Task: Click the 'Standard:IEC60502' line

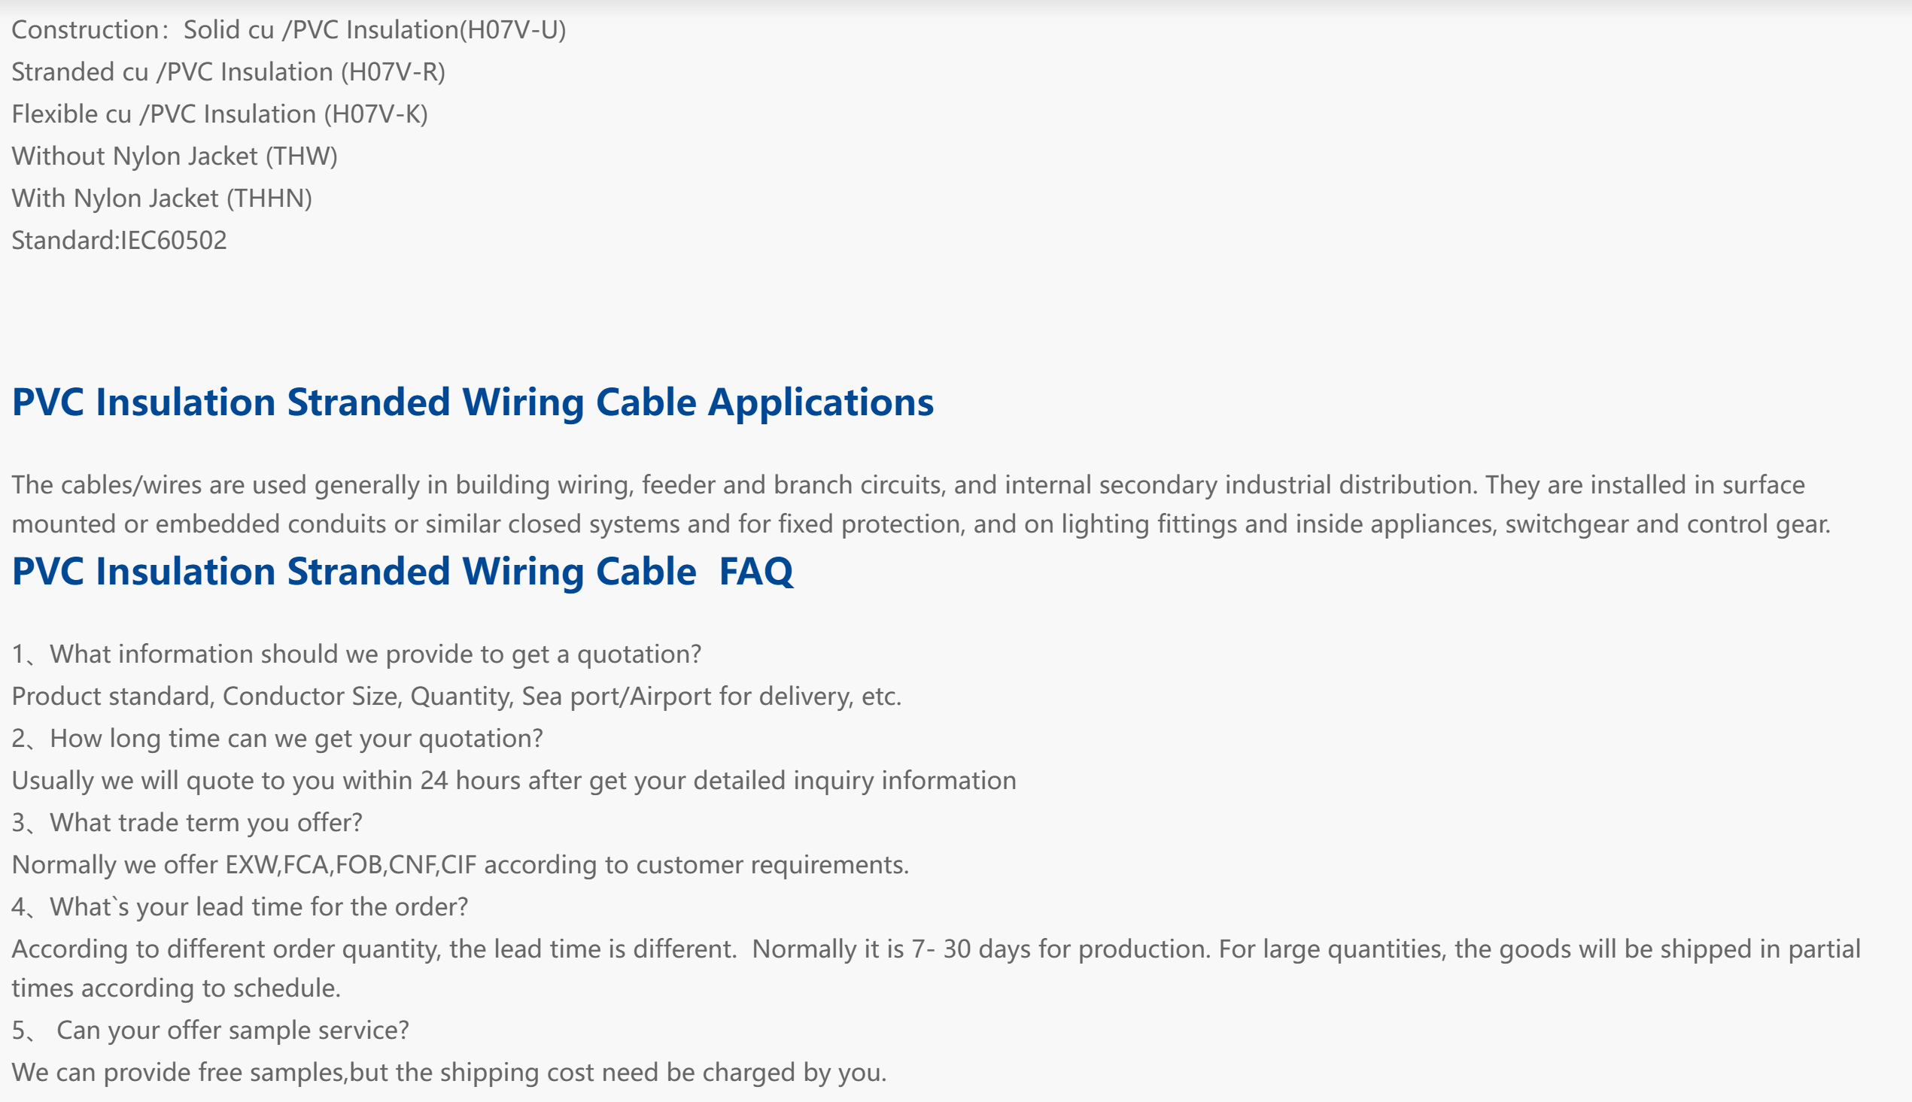Action: point(120,240)
